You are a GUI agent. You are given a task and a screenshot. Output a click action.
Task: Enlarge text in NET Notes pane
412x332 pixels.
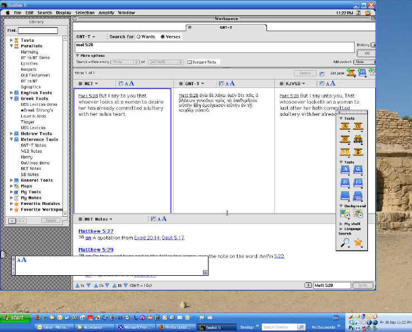[164, 218]
